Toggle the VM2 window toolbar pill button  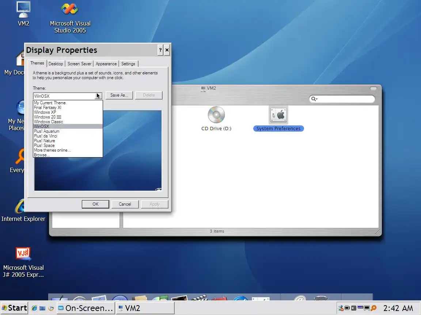[373, 88]
